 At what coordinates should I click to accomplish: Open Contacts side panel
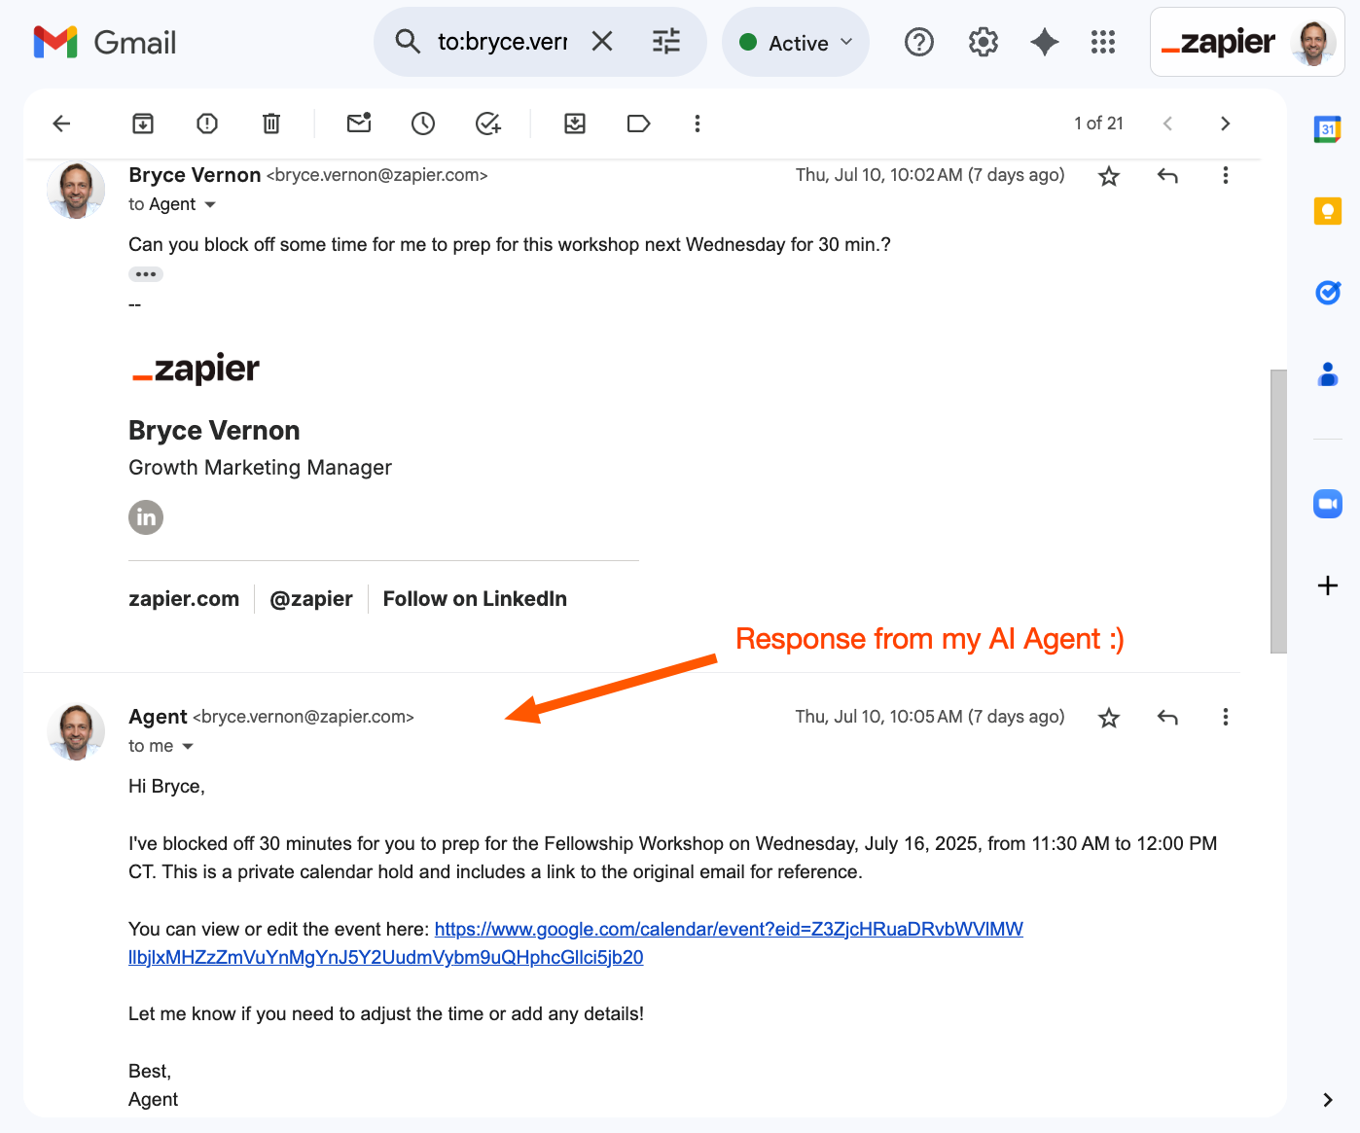click(x=1328, y=374)
